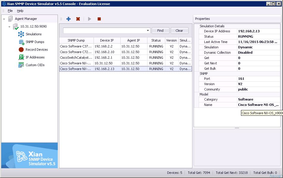The width and height of the screenshot is (283, 178).
Task: Click the Get Bulk property row label
Action: pos(210,69)
